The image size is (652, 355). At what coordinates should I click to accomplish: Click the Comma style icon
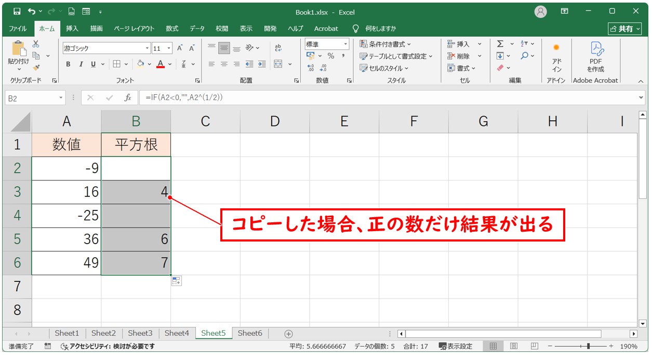click(343, 55)
